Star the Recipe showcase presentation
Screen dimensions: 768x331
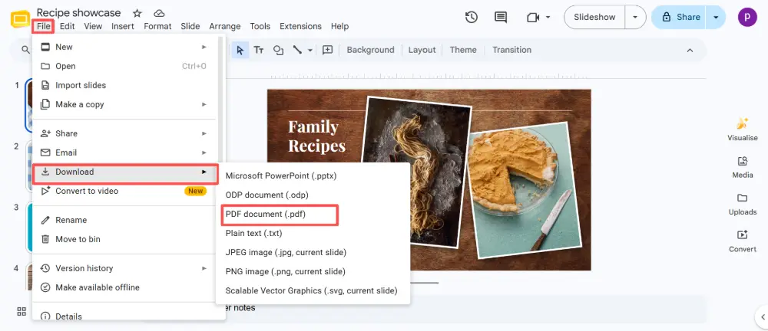(x=137, y=13)
